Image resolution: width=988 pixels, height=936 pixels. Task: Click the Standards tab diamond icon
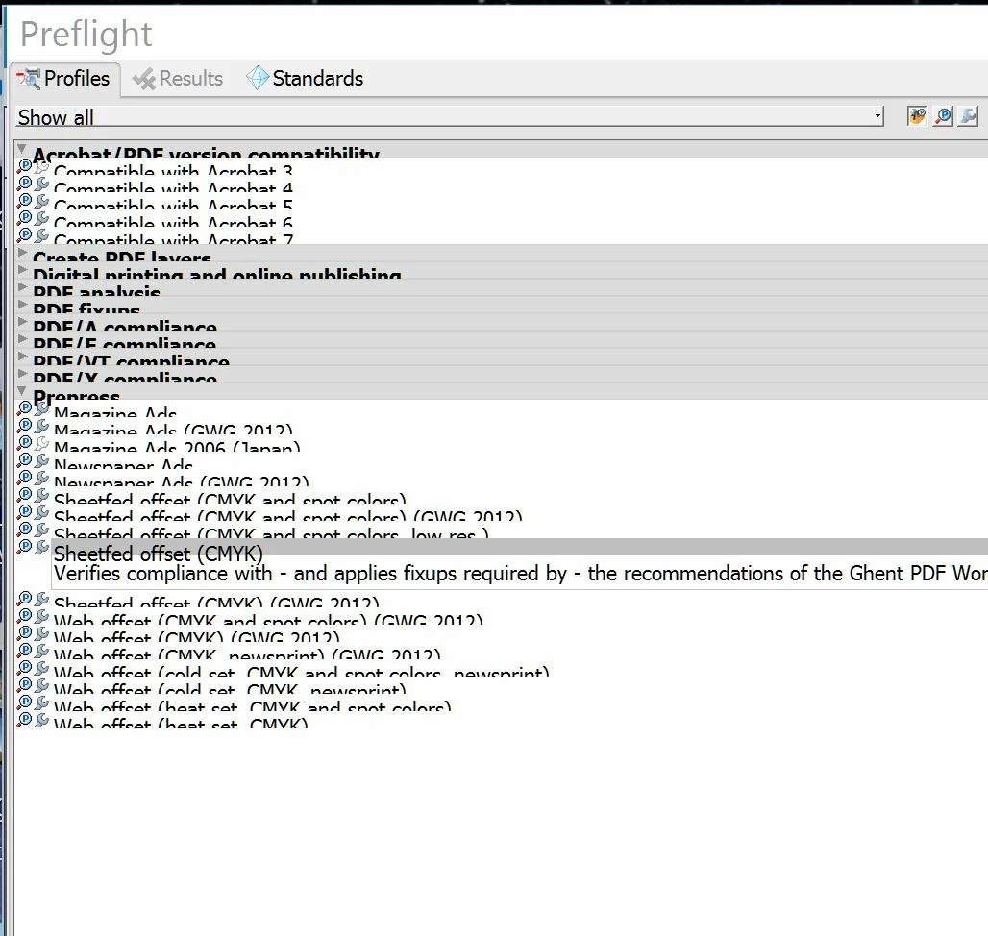(x=257, y=78)
